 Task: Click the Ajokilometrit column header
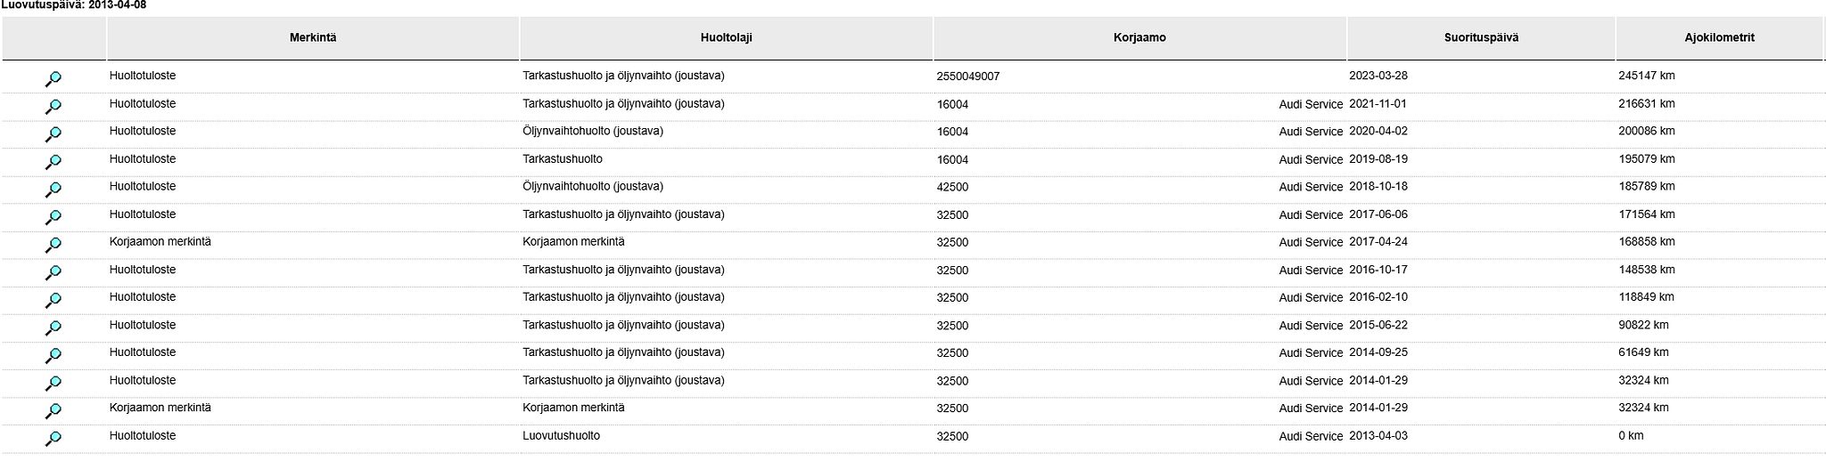point(1719,38)
